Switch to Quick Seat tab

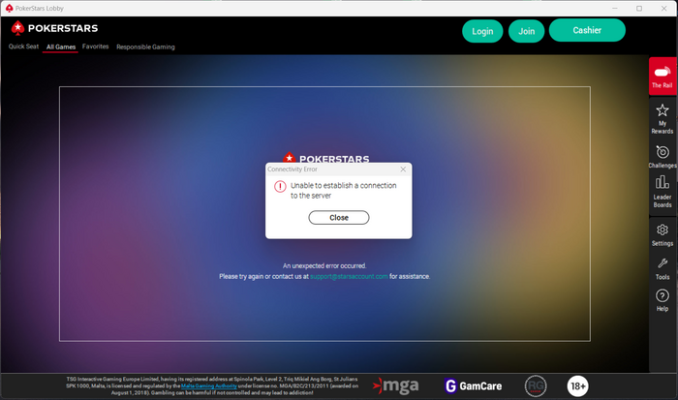coord(23,46)
